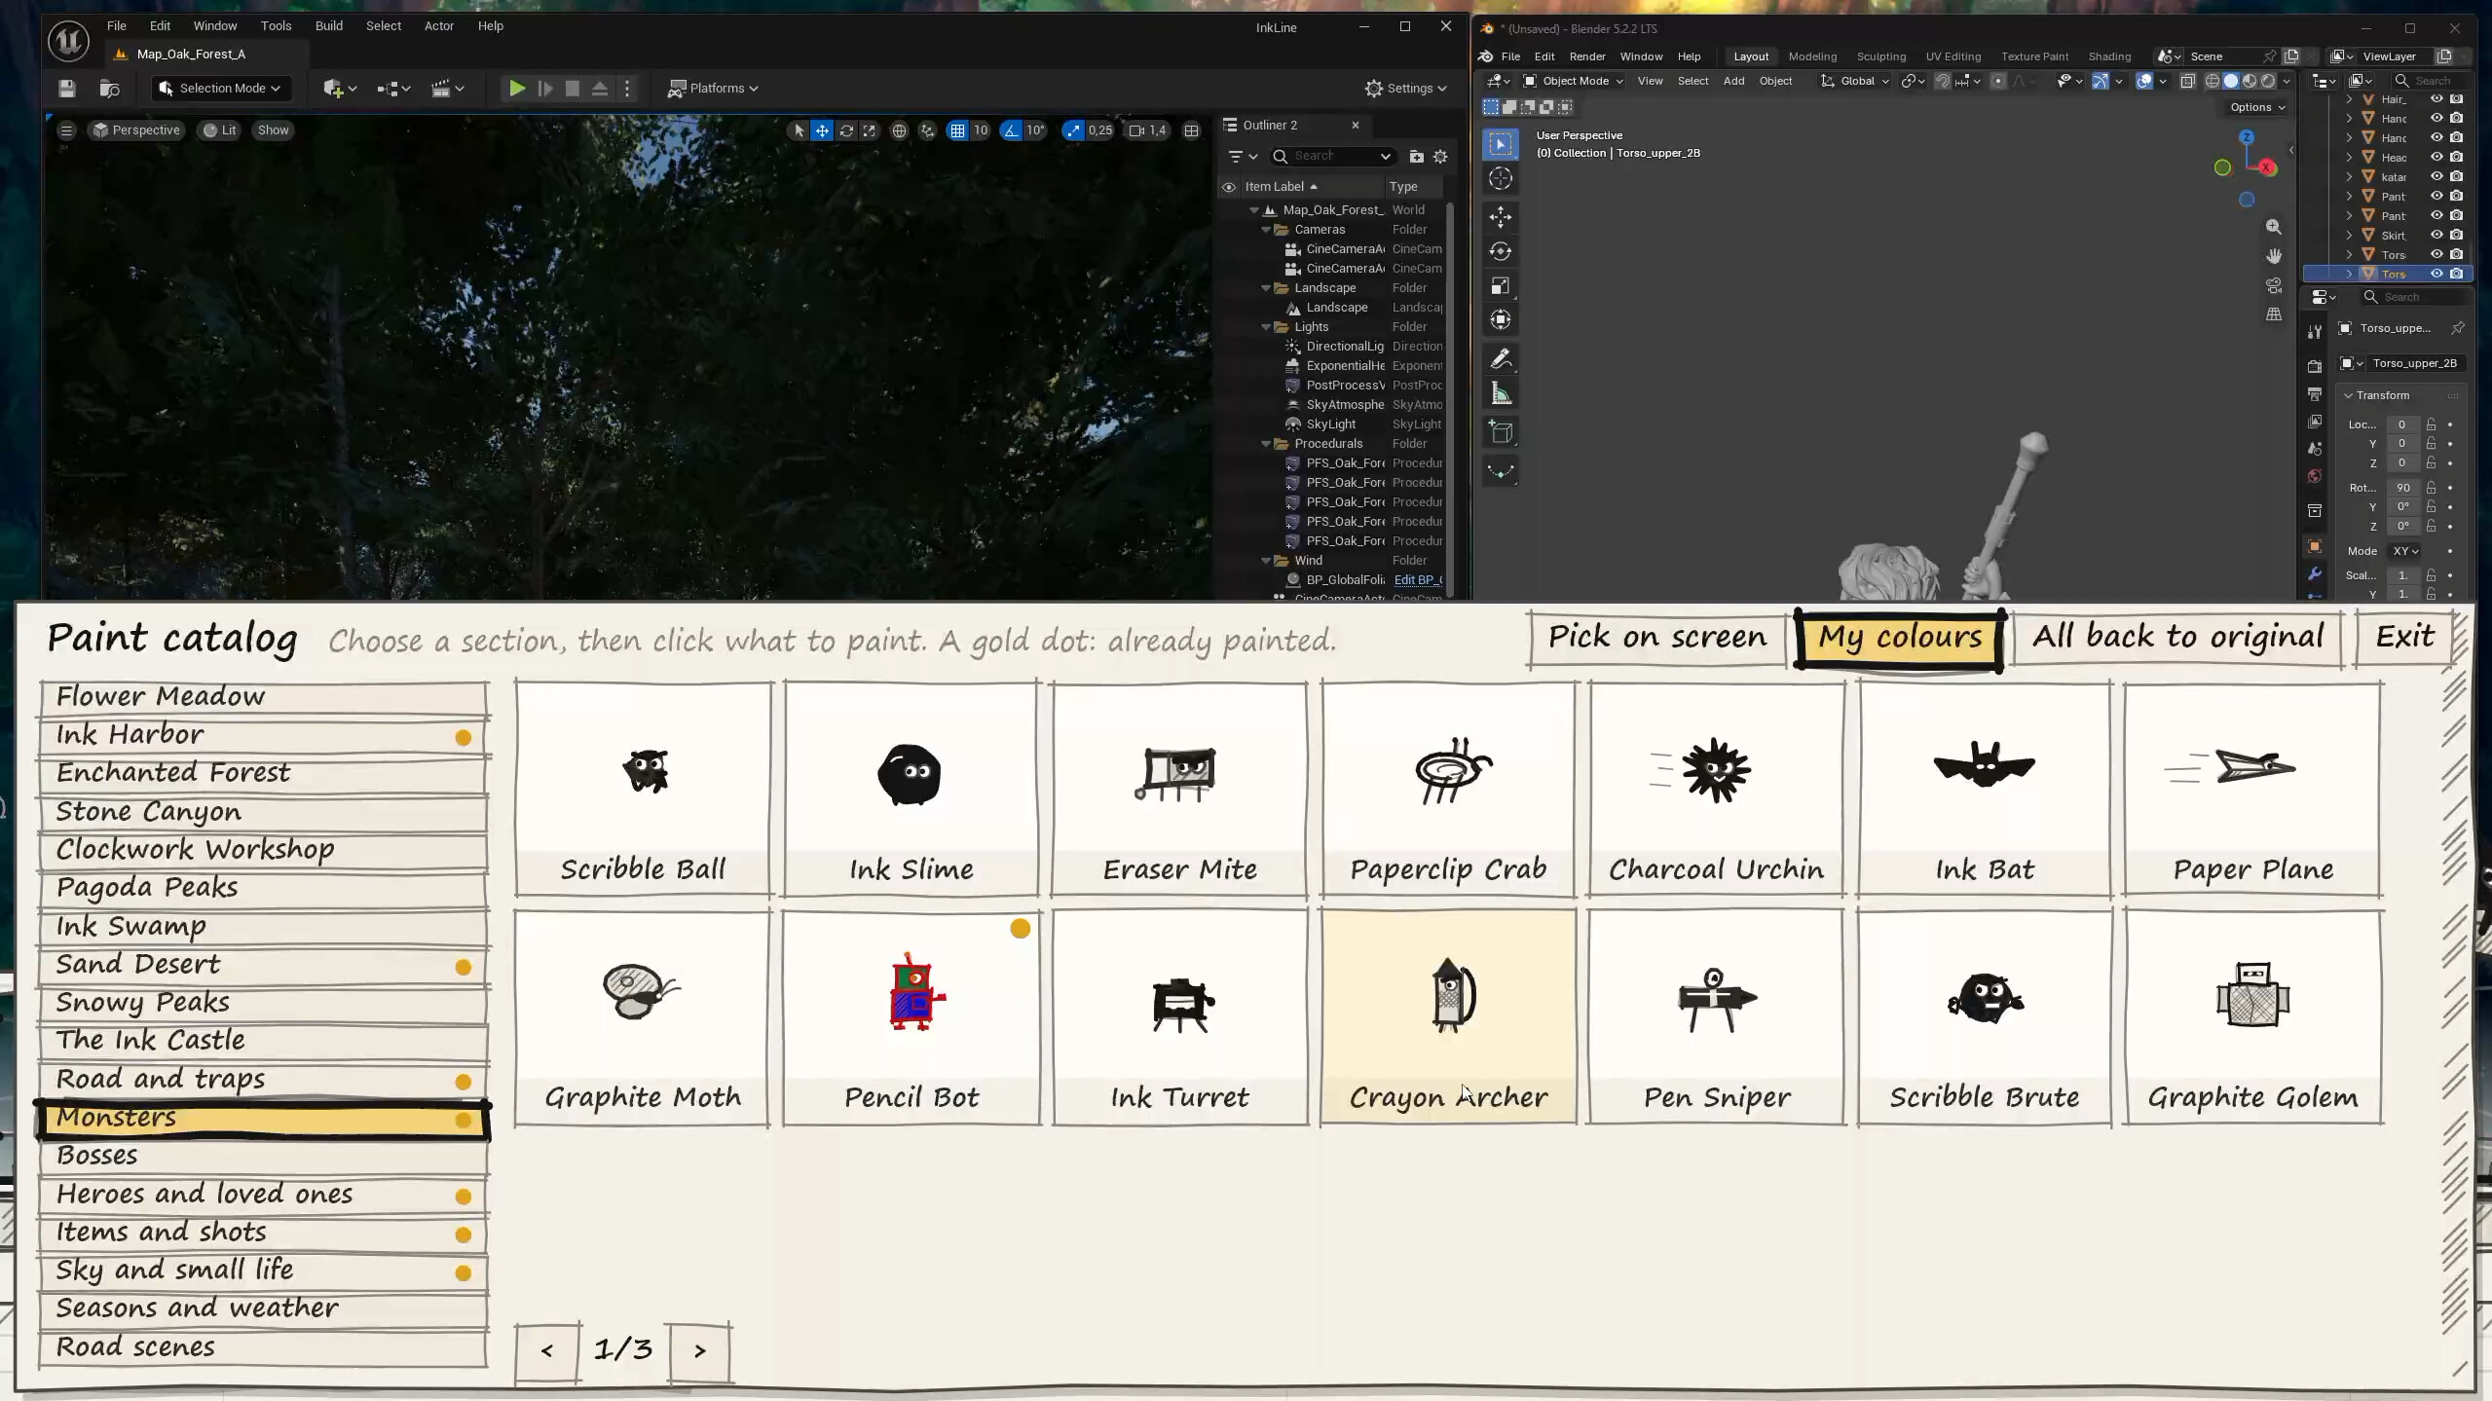Toggle lock on Location X in Blender

[x=2431, y=424]
